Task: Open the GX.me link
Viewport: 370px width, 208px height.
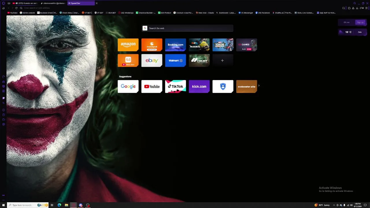Action: [x=347, y=22]
